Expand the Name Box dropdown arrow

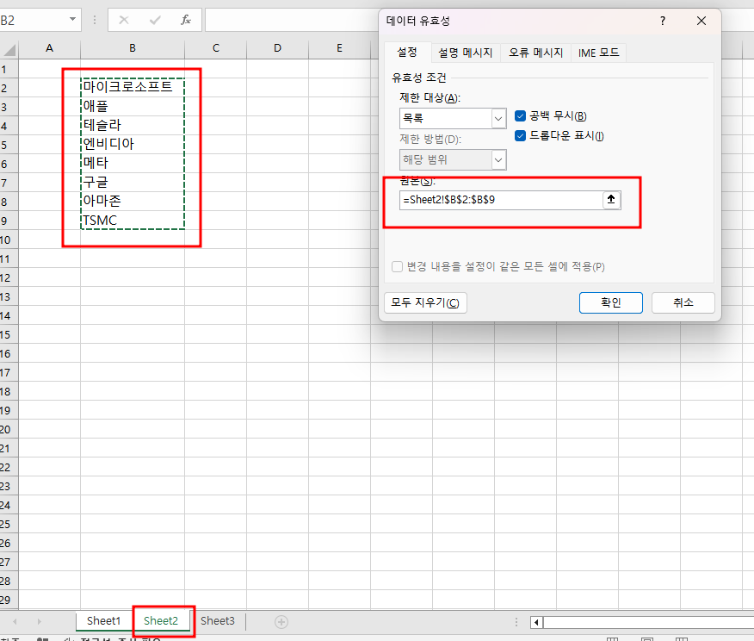pyautogui.click(x=72, y=20)
